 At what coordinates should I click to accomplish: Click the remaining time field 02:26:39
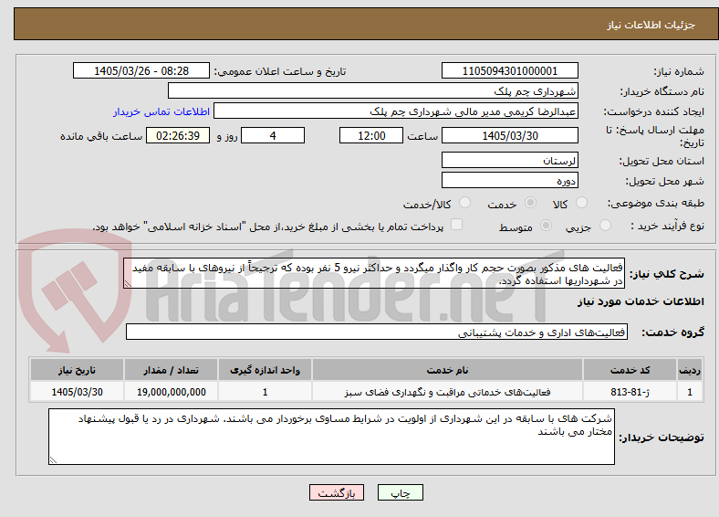tap(178, 135)
